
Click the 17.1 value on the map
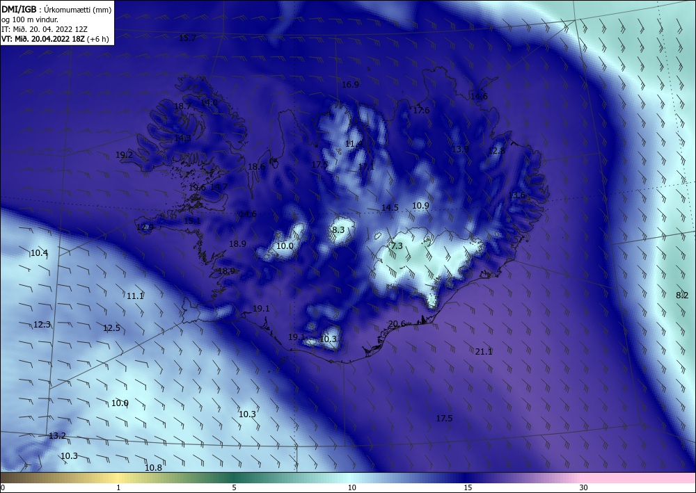tap(366, 167)
